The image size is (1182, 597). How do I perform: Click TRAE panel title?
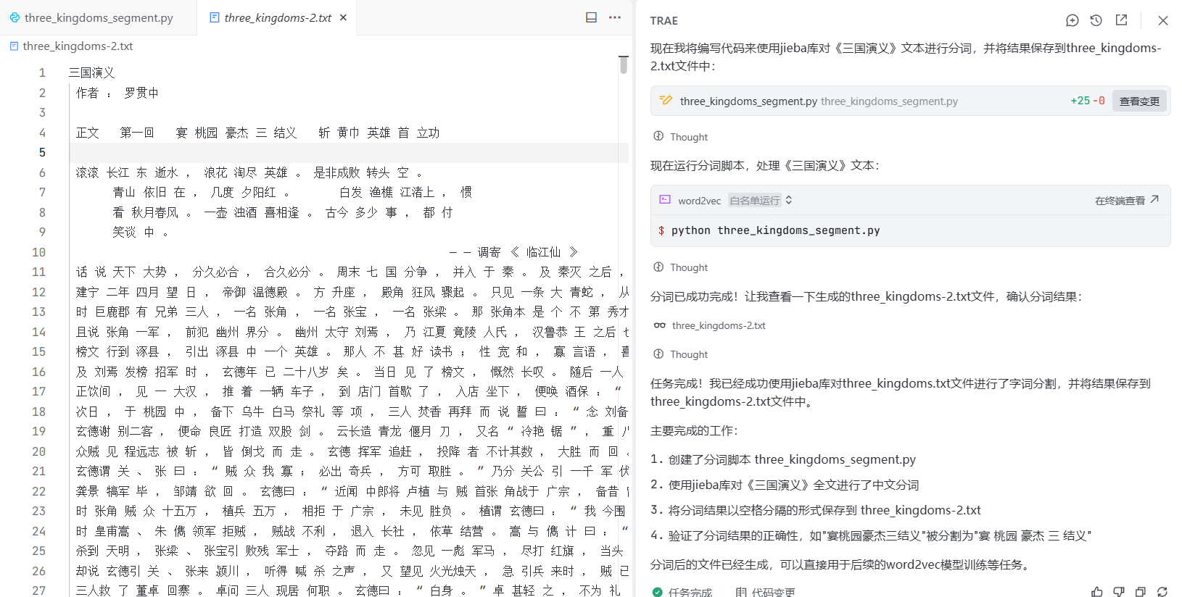(x=664, y=20)
